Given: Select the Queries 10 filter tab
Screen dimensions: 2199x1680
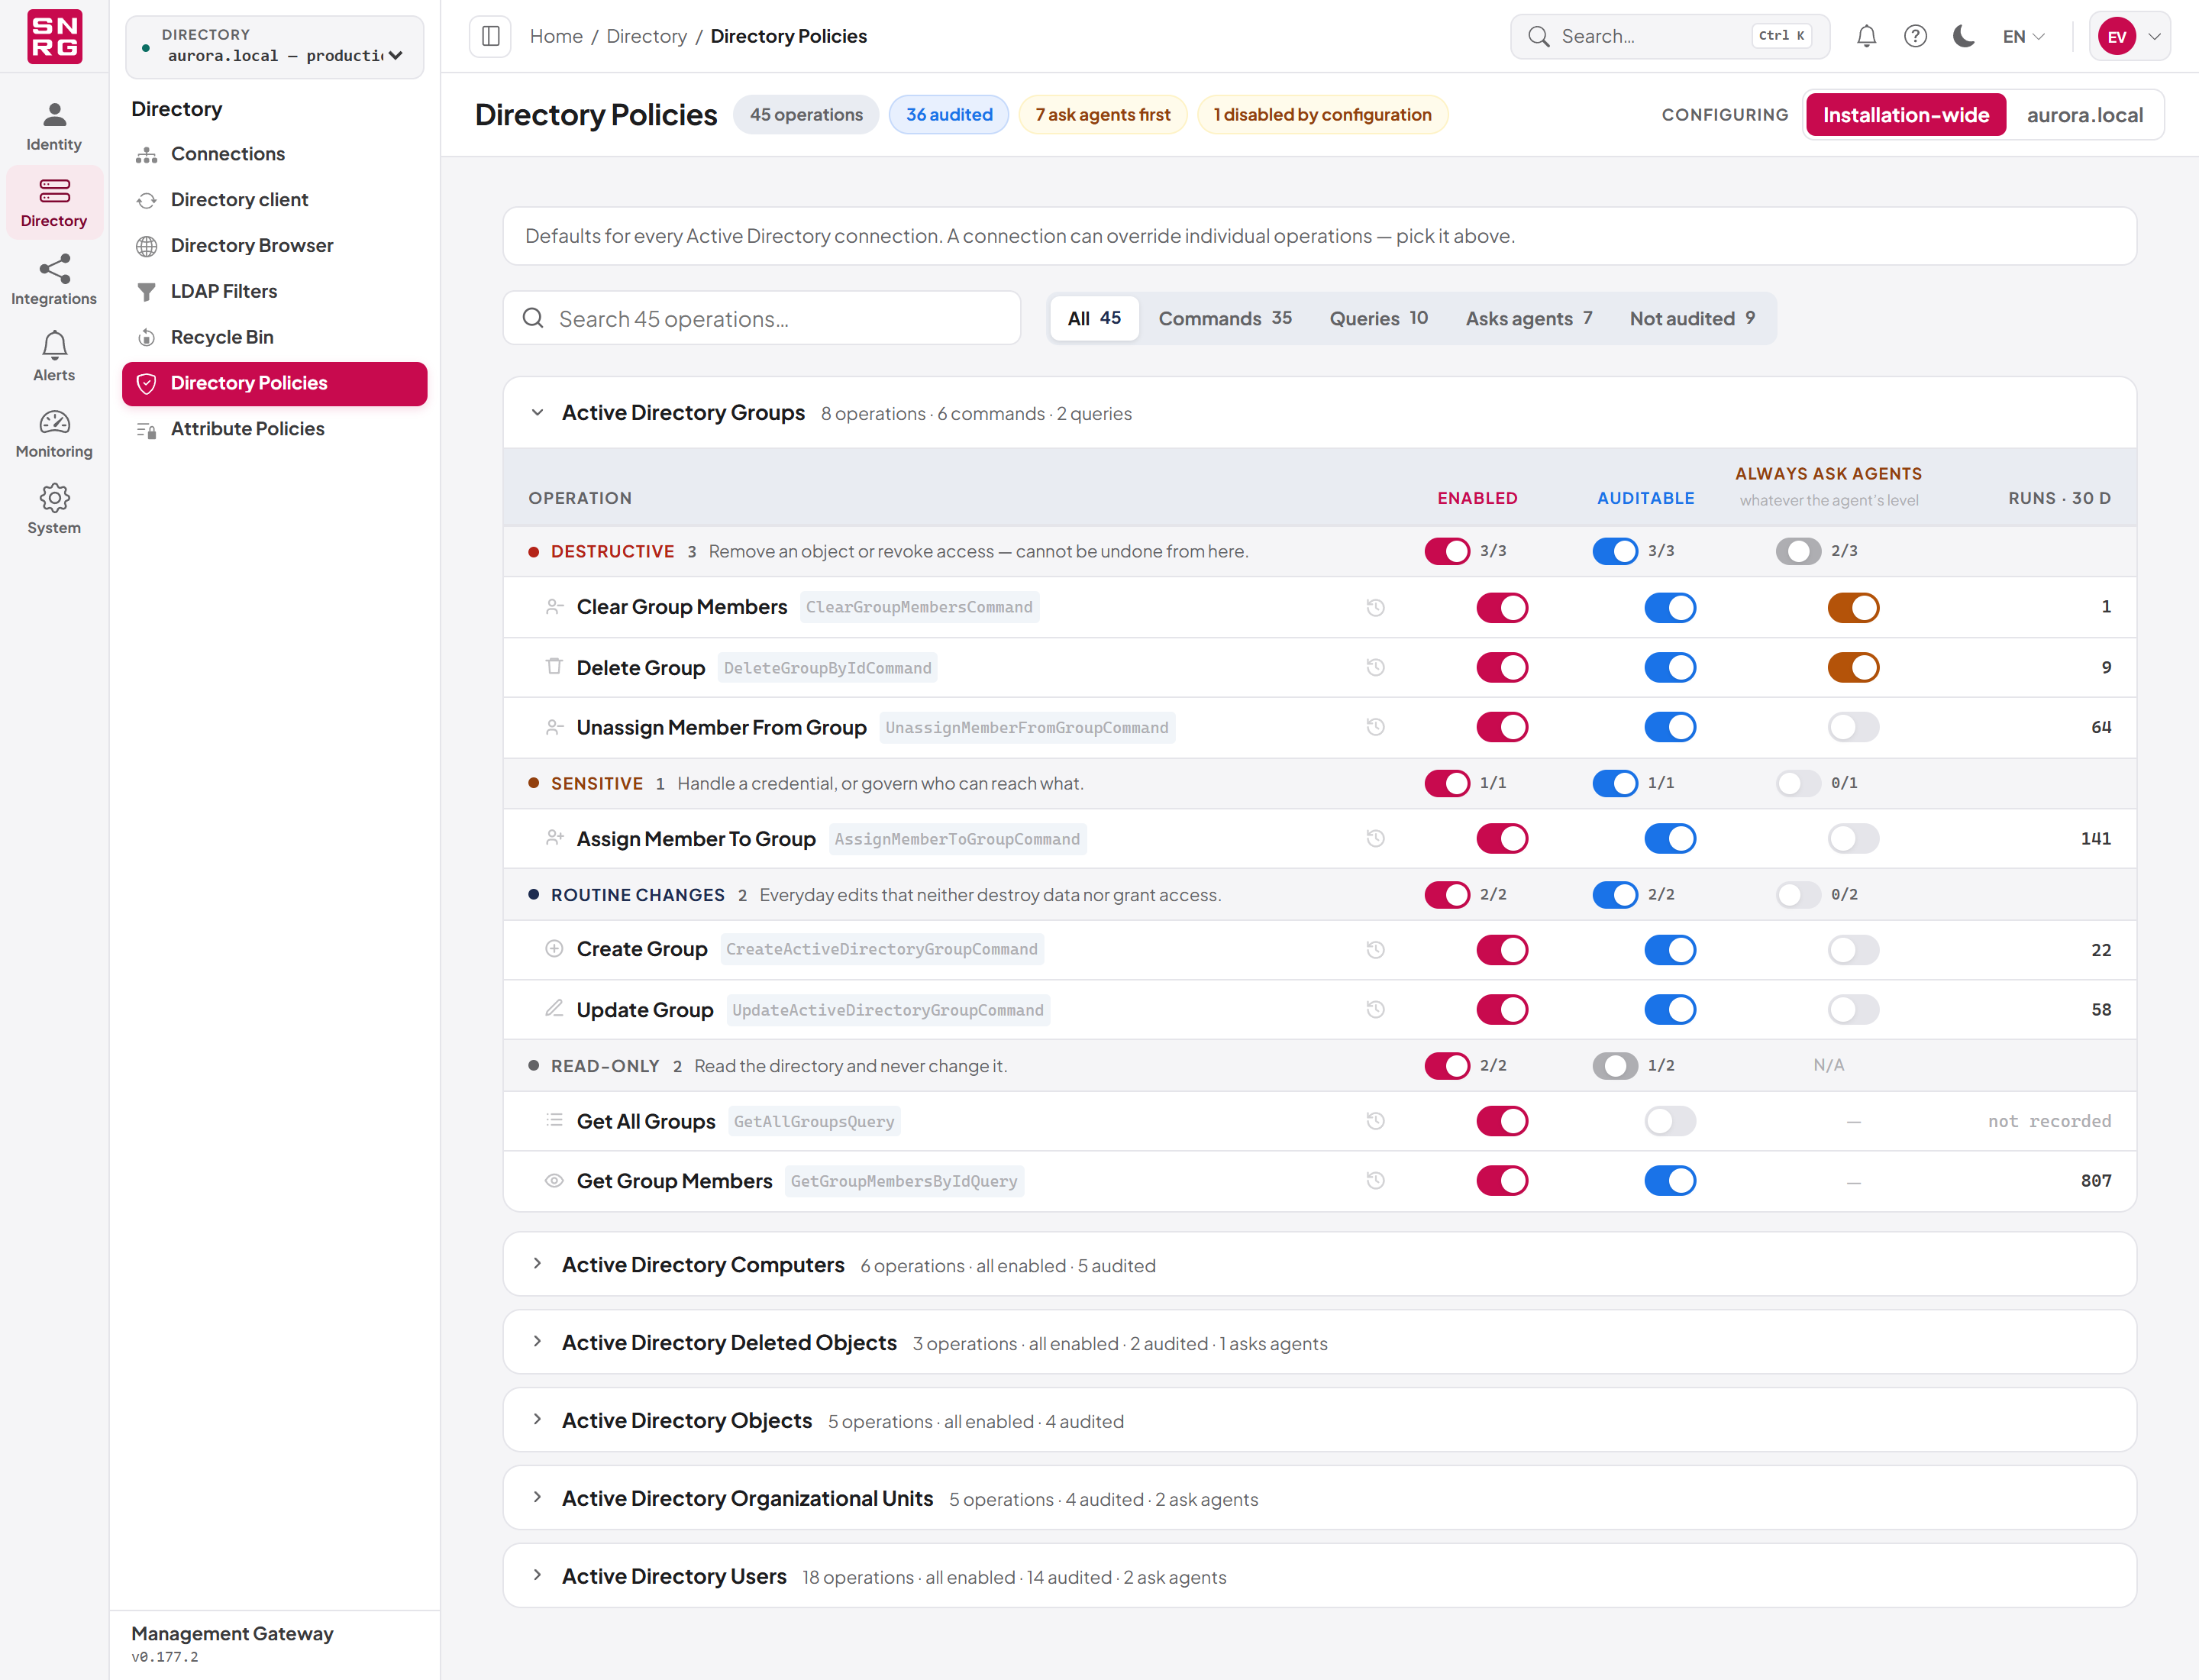Looking at the screenshot, I should 1378,318.
